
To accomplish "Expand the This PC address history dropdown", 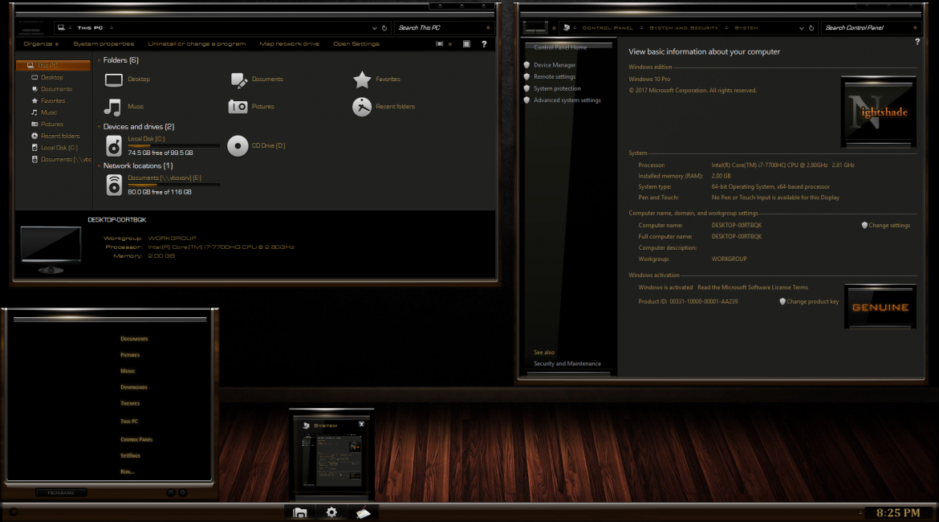I will (374, 28).
